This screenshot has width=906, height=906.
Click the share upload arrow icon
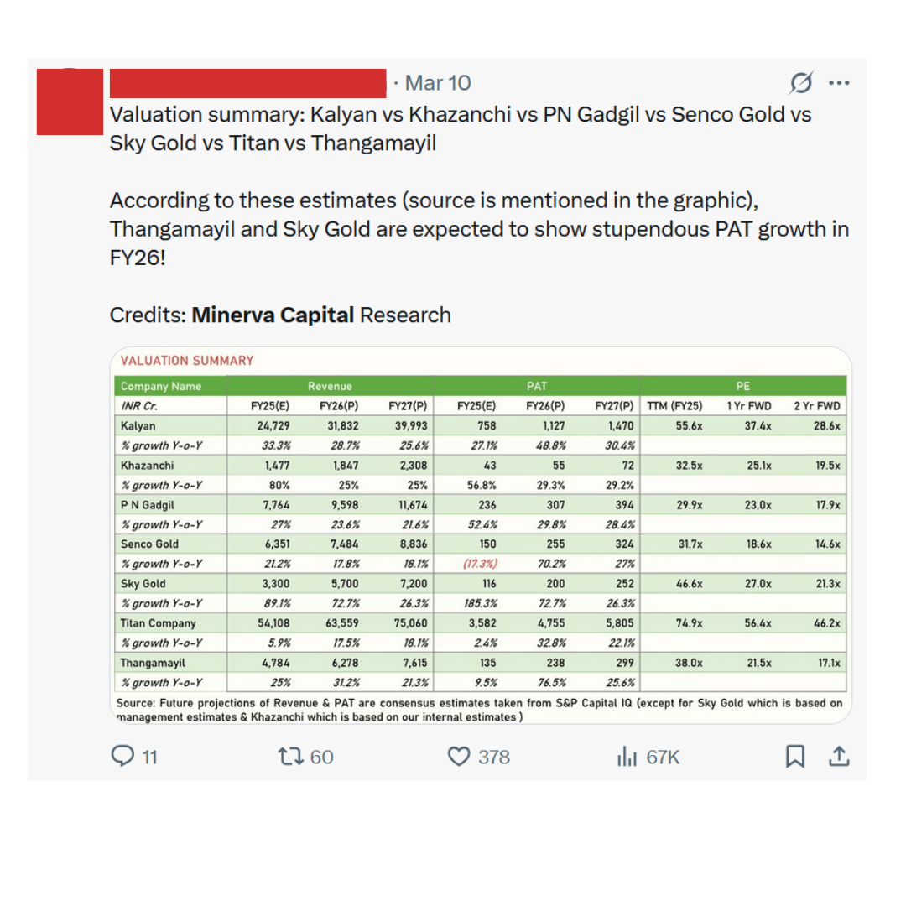838,757
